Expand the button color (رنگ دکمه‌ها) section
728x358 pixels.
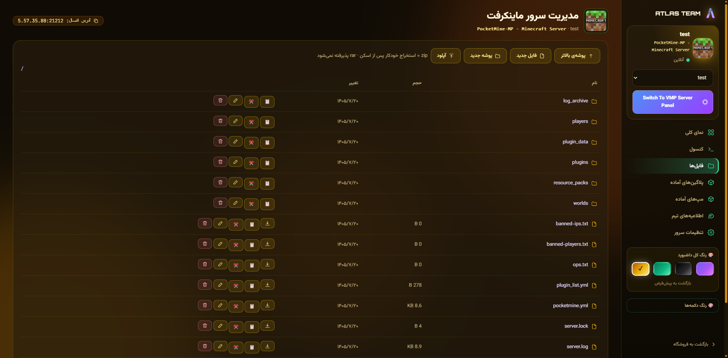point(673,305)
